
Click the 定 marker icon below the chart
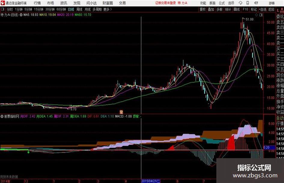click(x=121, y=112)
